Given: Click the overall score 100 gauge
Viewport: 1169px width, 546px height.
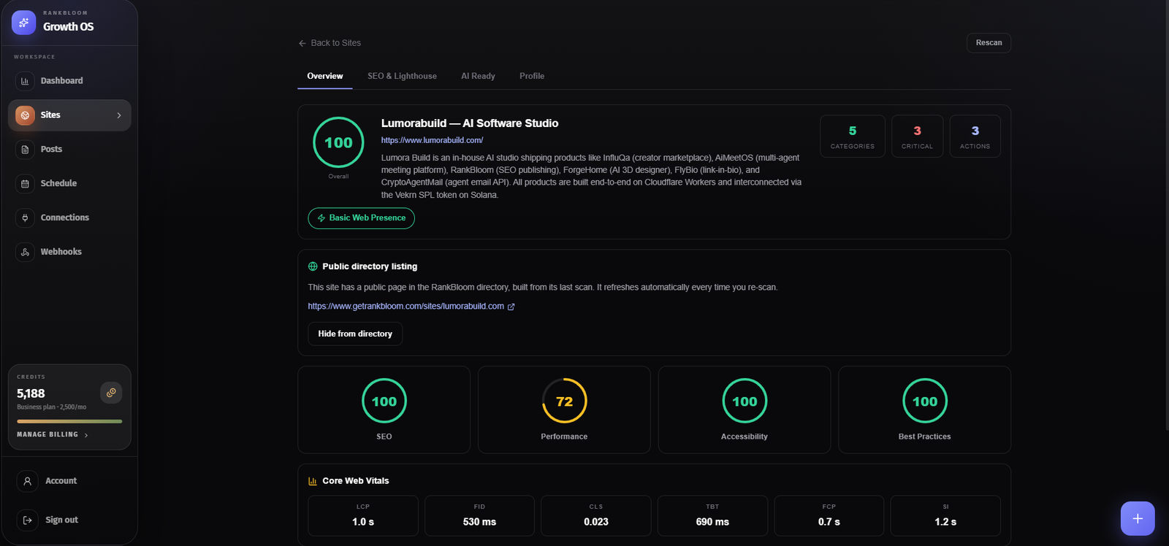Looking at the screenshot, I should [338, 142].
